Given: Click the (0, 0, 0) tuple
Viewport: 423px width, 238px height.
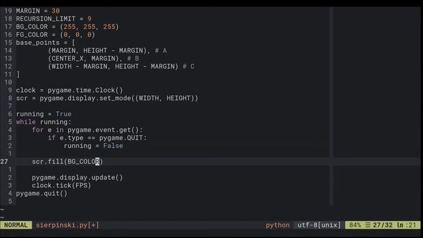Looking at the screenshot, I should click(x=77, y=34).
